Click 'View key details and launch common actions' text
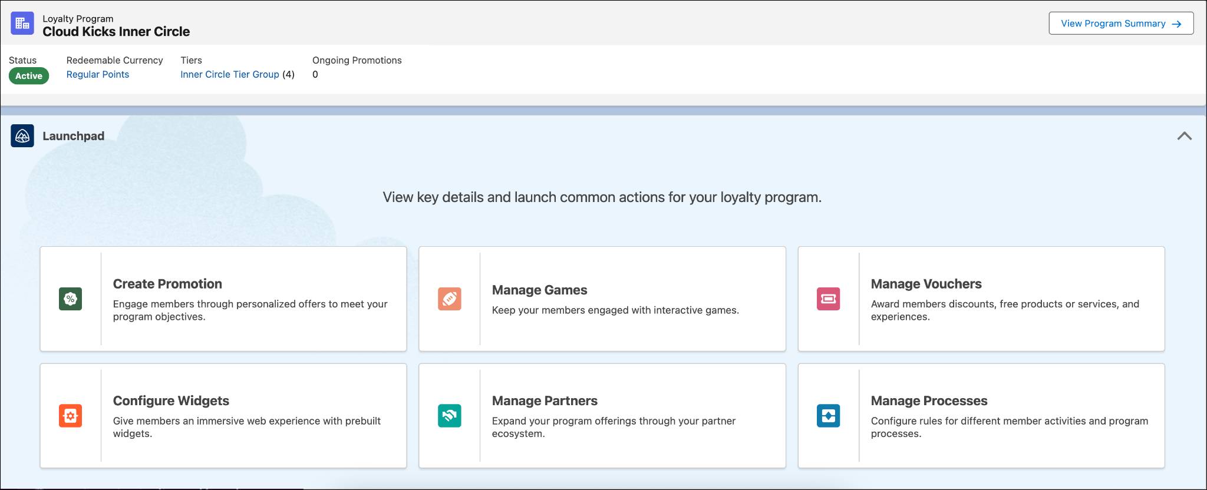Viewport: 1207px width, 490px height. click(602, 197)
